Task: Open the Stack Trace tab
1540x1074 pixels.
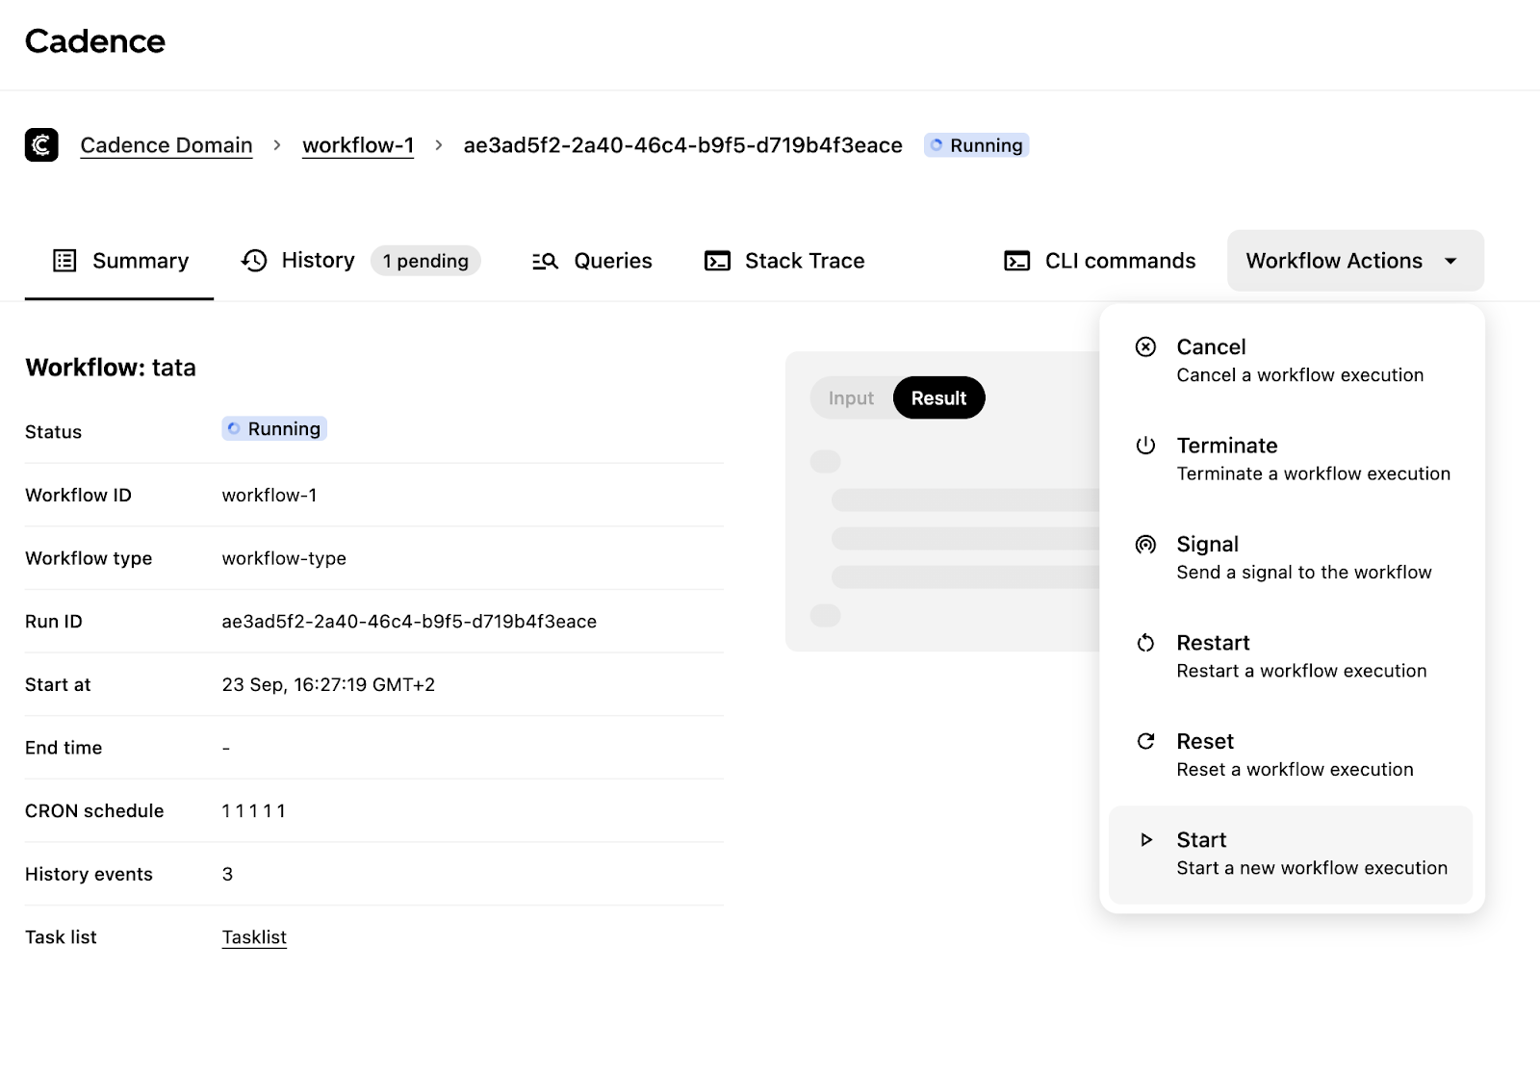Action: tap(784, 261)
